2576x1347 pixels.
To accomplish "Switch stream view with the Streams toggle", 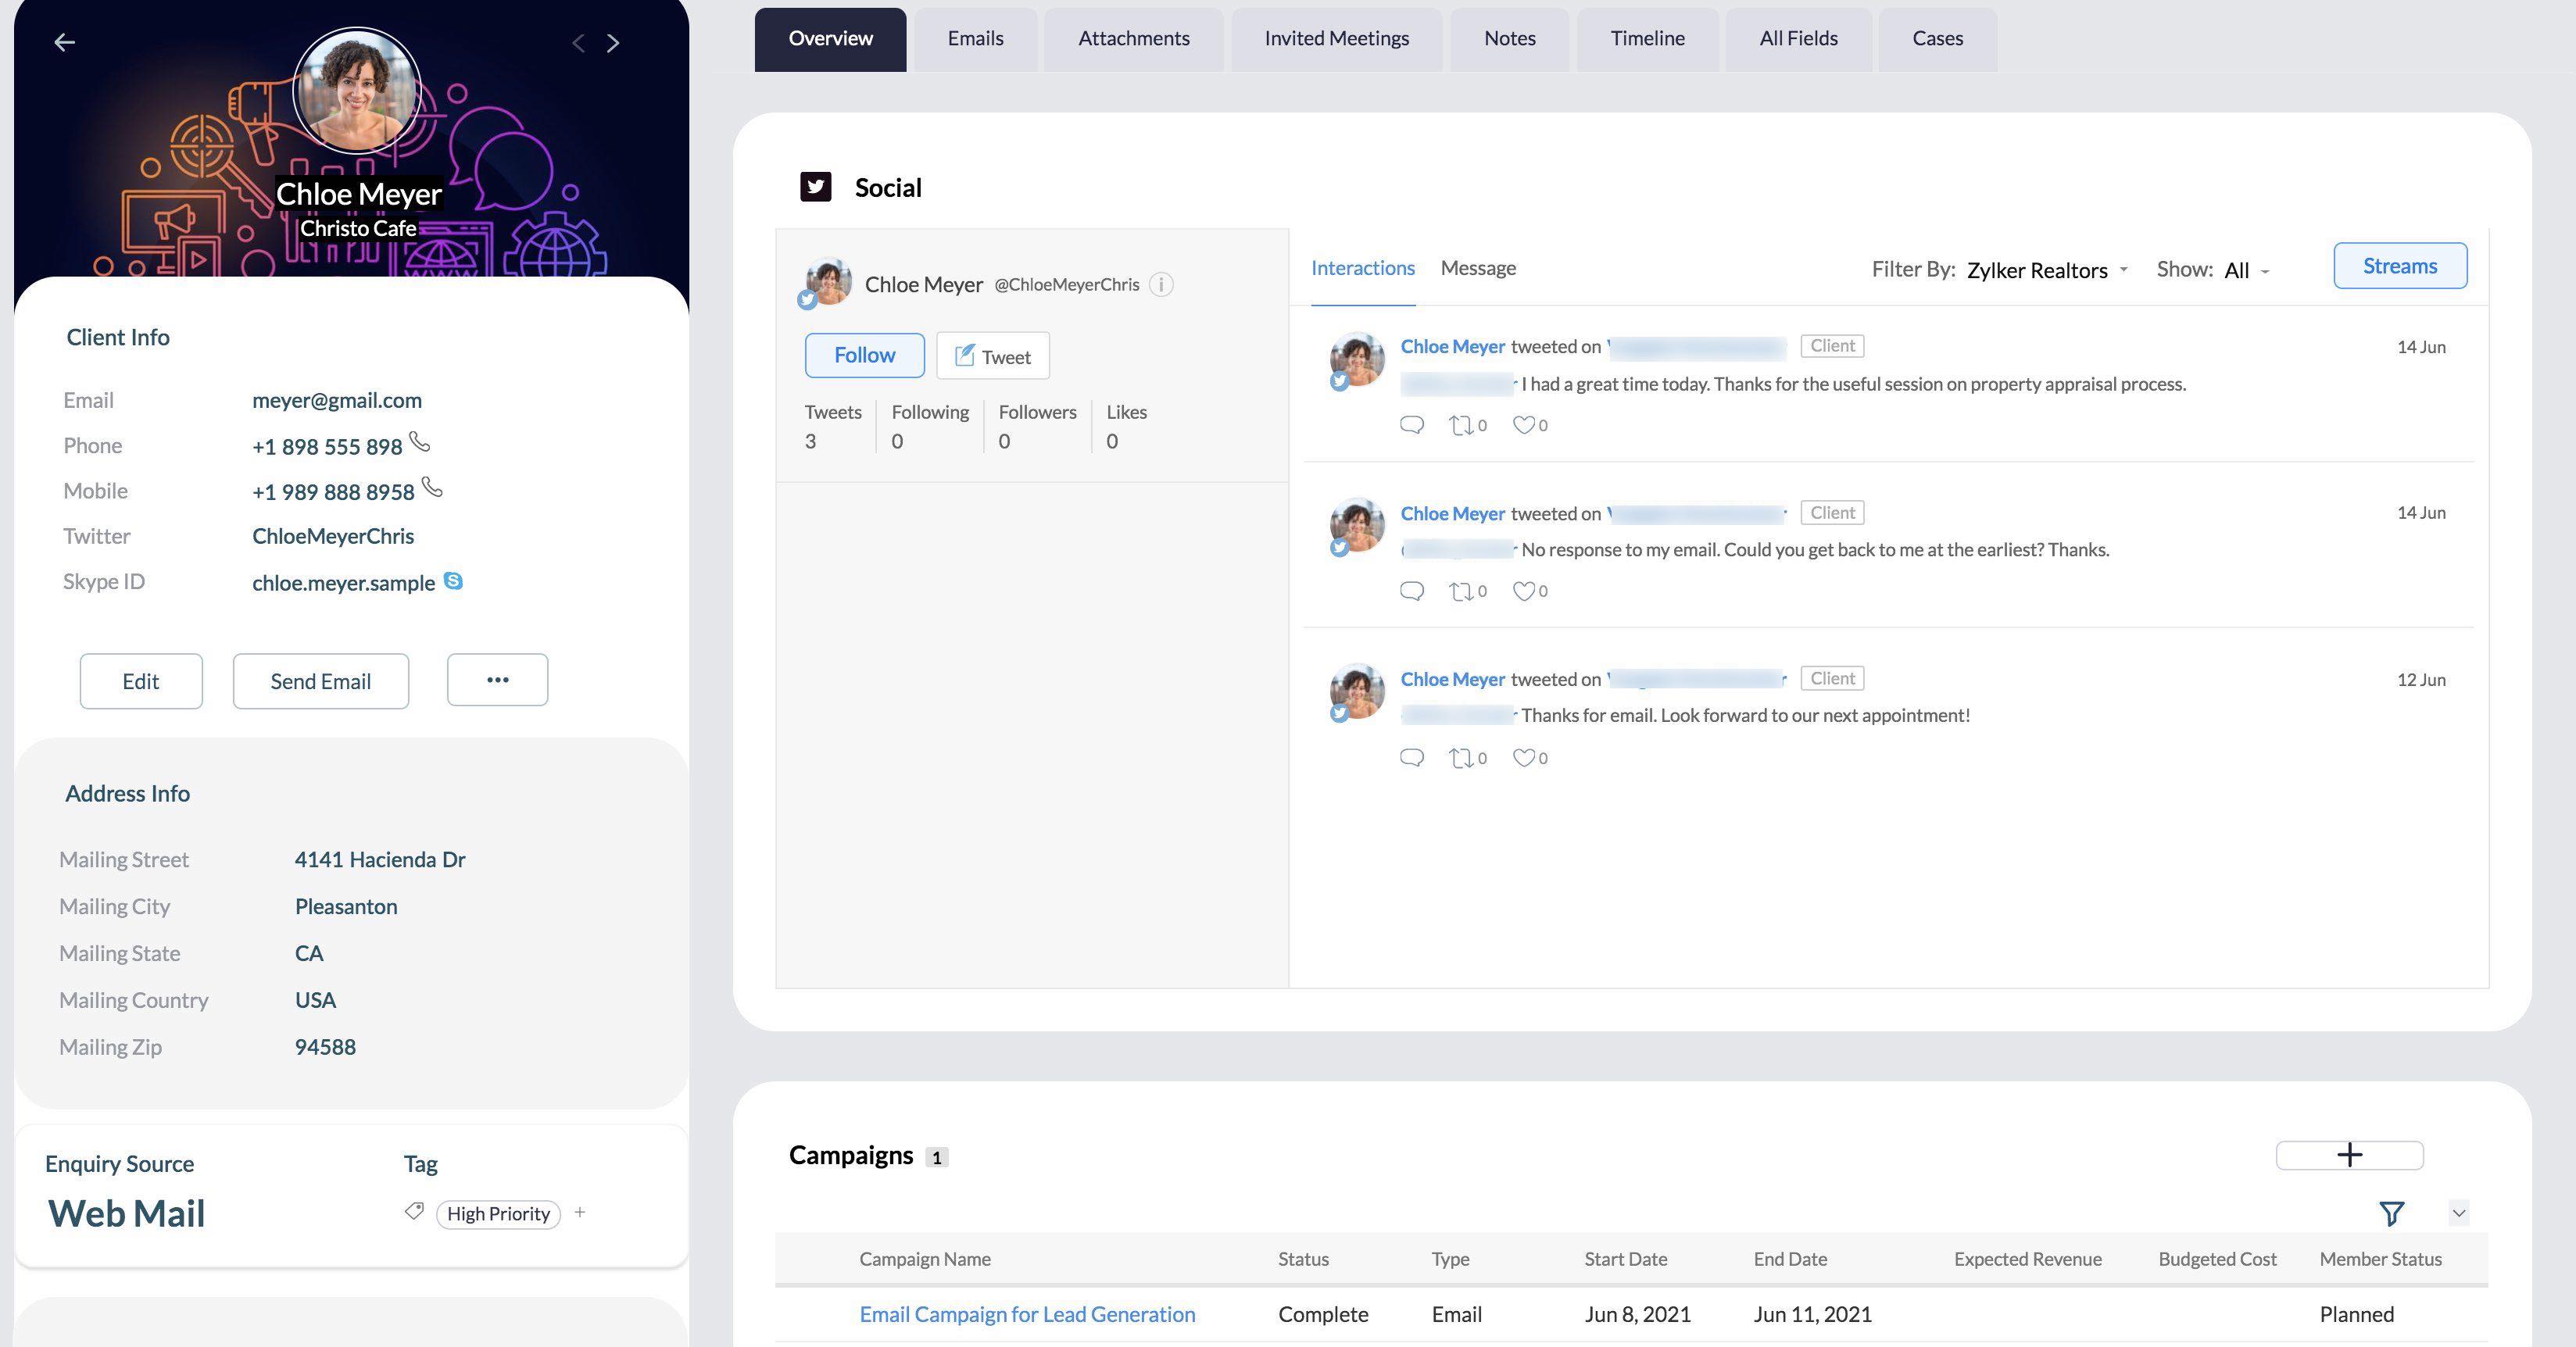I will [2400, 265].
